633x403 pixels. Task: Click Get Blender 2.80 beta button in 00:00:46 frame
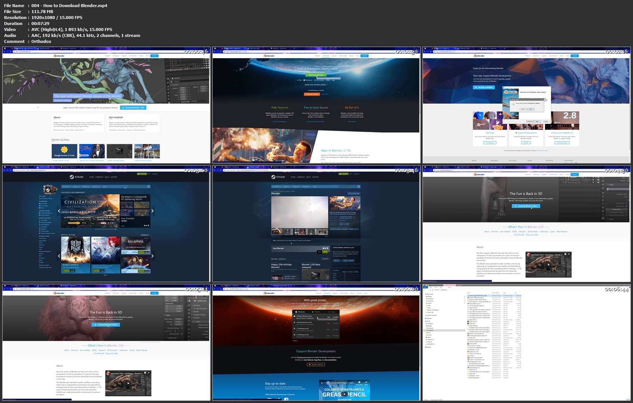point(62,100)
